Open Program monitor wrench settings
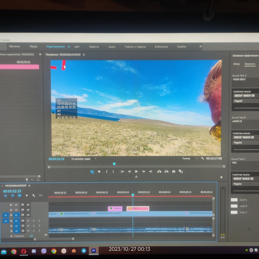Image resolution: width=259 pixels, height=259 pixels. pyautogui.click(x=202, y=158)
